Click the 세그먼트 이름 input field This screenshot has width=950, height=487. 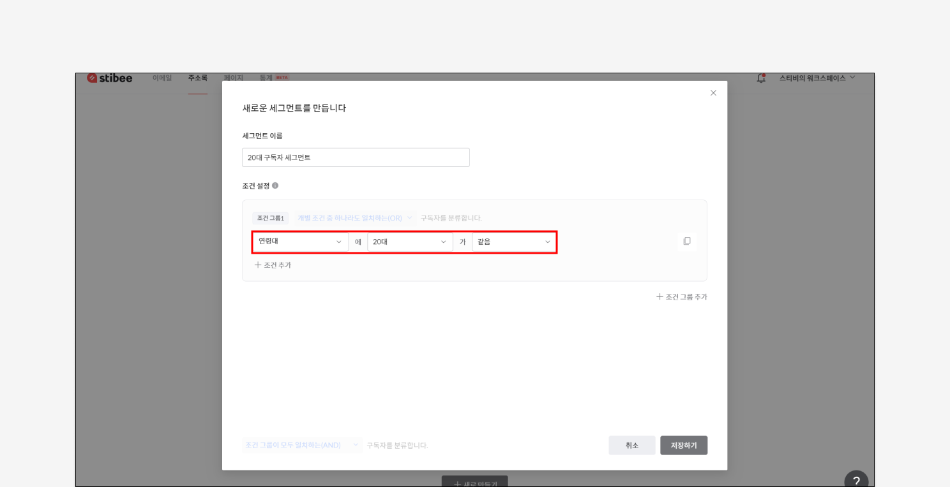tap(356, 157)
